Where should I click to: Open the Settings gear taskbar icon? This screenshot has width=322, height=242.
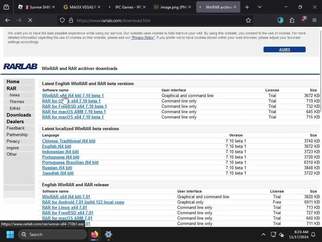(108, 234)
